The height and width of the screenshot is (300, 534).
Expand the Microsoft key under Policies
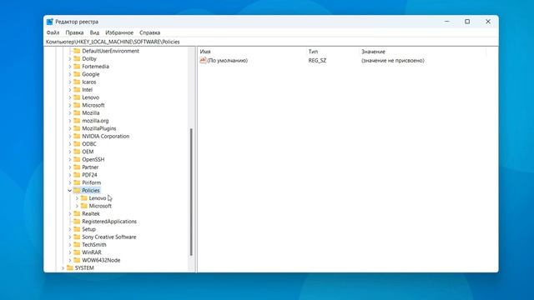(x=77, y=206)
